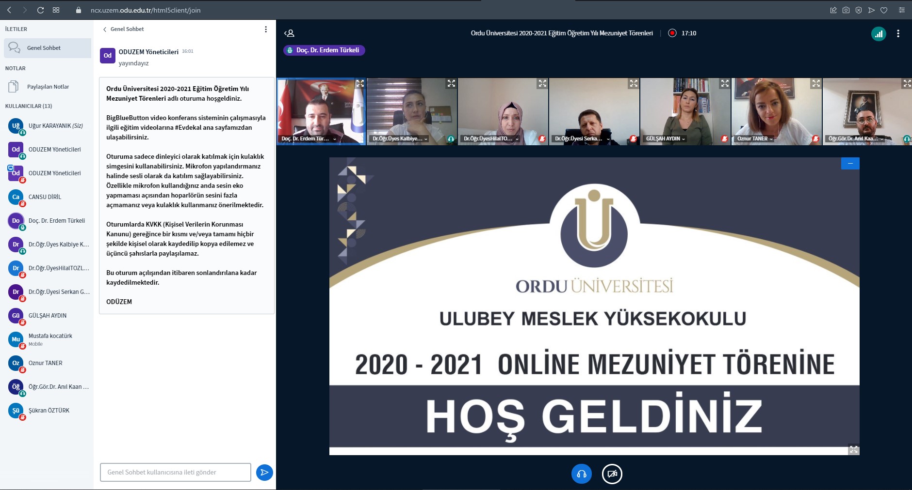The height and width of the screenshot is (490, 912).
Task: Open GÜLŞAH AYDIN webcam dropdown
Action: (666, 138)
